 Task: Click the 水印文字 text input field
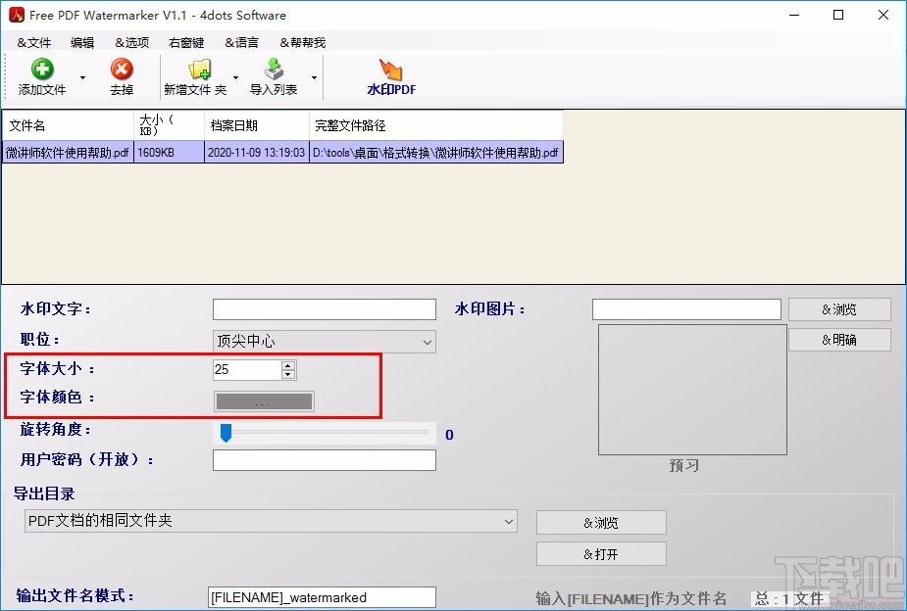[324, 309]
